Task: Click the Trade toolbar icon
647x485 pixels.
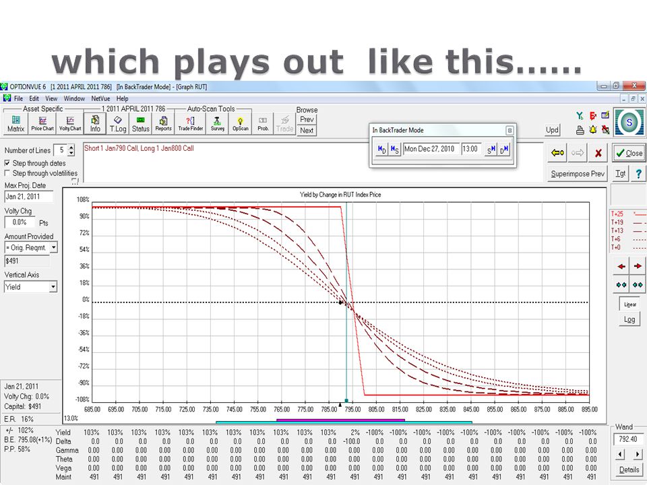Action: point(284,124)
